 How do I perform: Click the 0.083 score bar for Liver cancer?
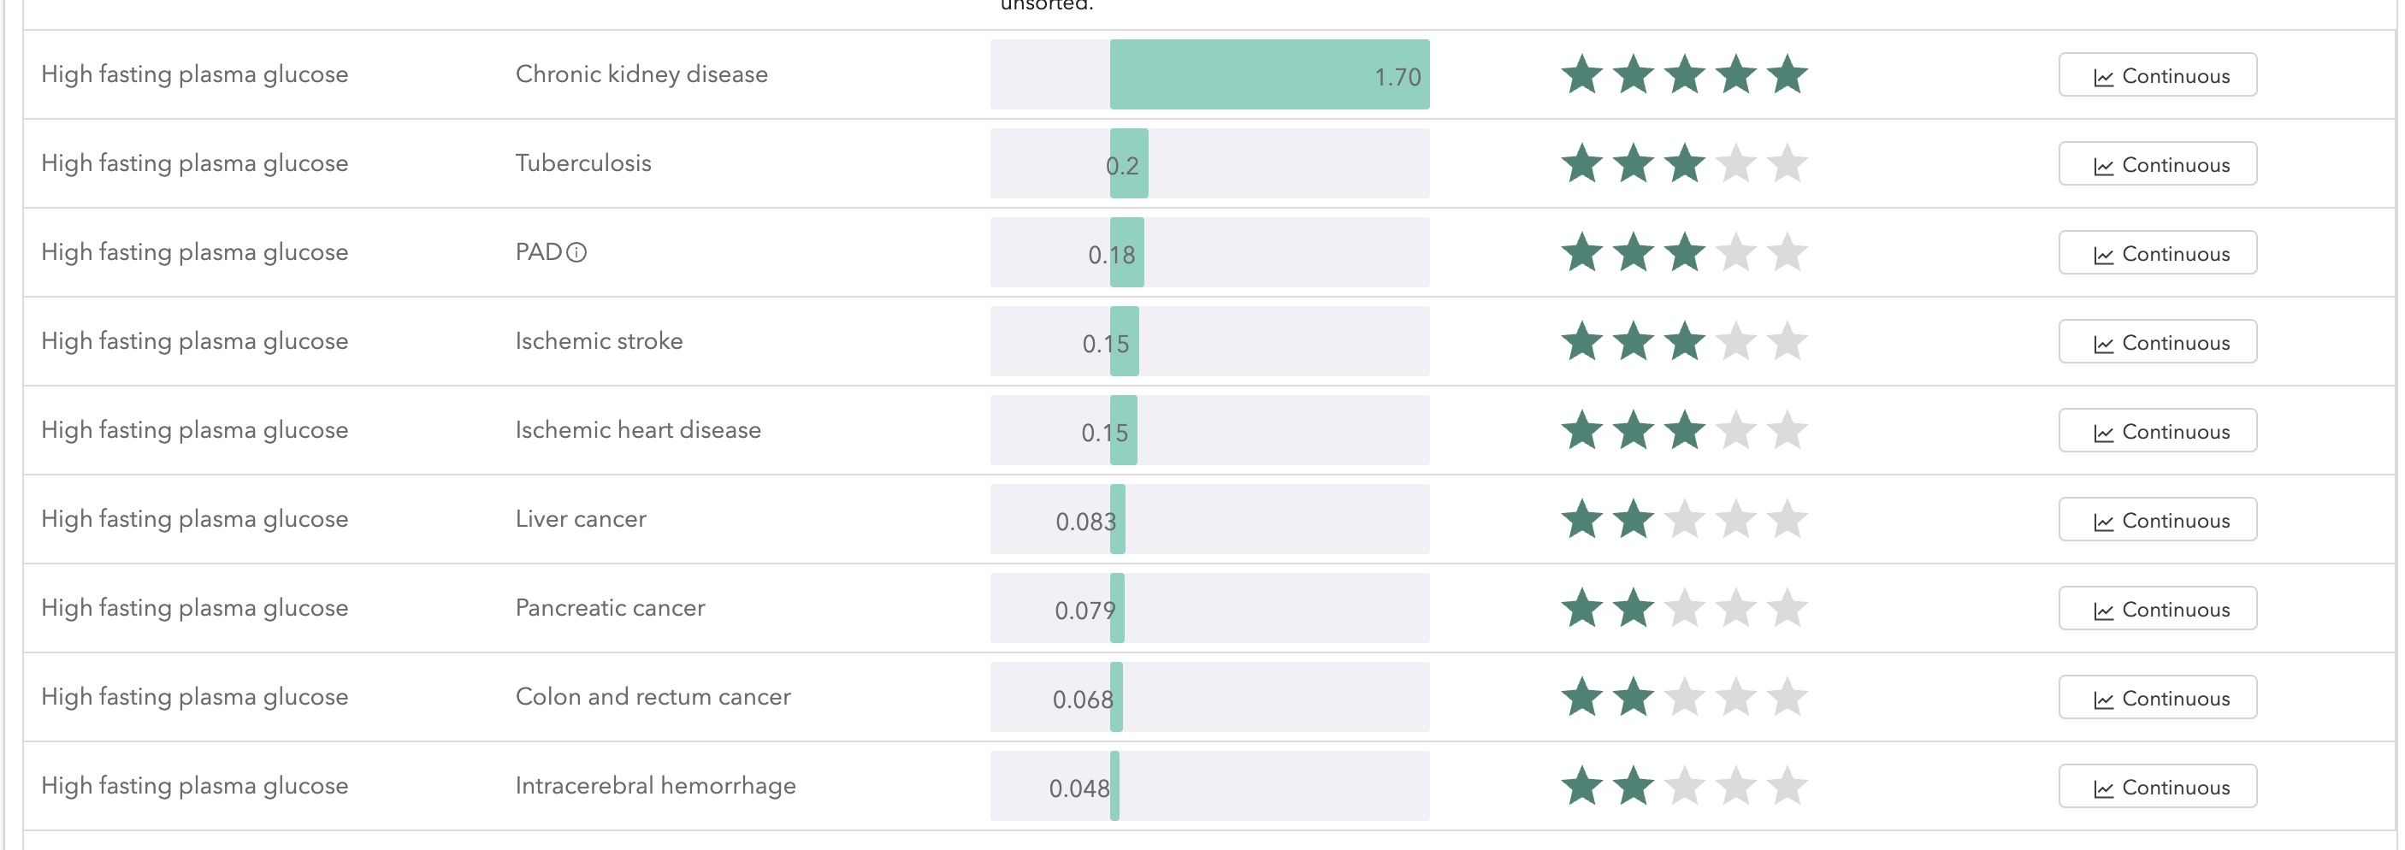pos(1209,520)
